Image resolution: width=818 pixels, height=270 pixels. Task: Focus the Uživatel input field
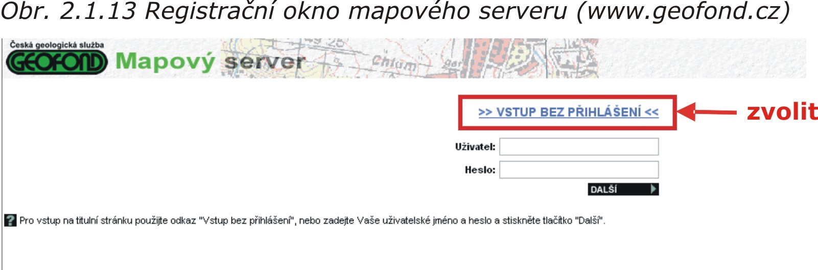[579, 147]
